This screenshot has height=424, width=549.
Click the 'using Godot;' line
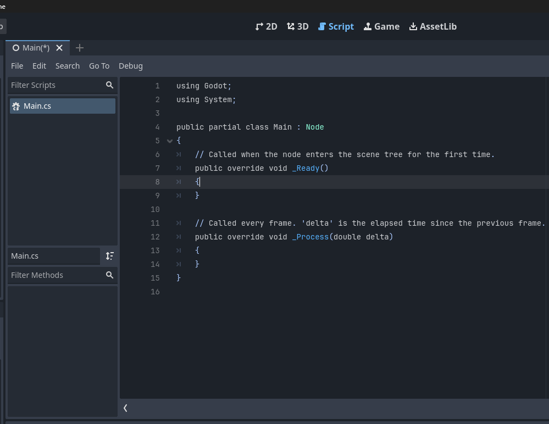(x=204, y=86)
